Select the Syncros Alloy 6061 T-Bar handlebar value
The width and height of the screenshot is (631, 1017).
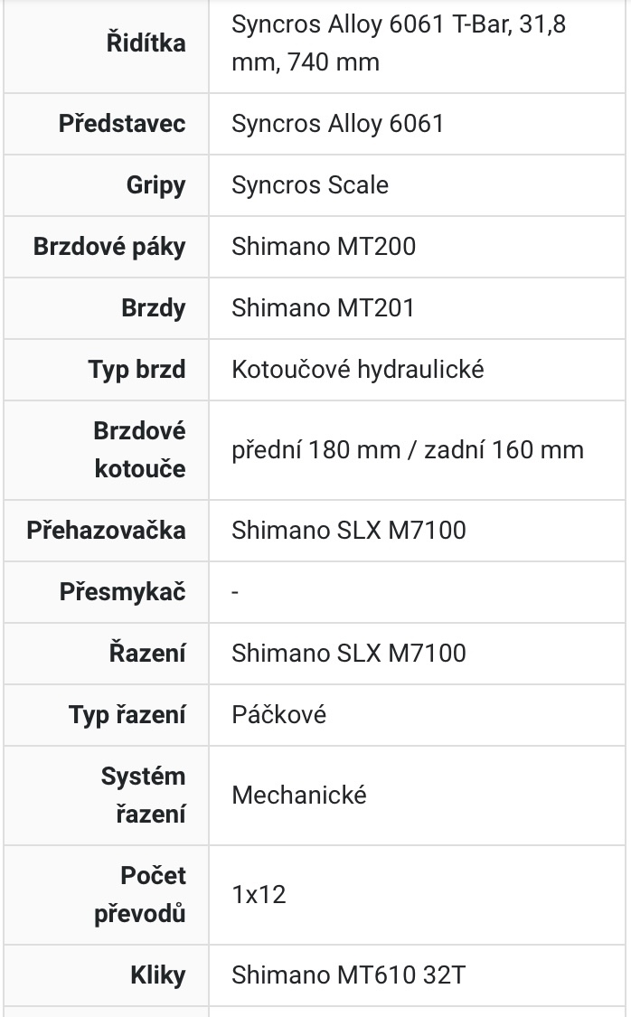(x=398, y=43)
